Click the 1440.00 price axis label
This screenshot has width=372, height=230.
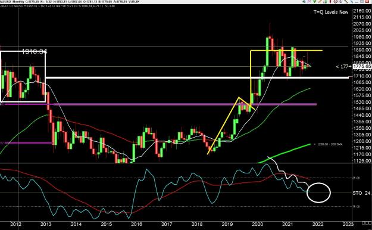click(362, 115)
